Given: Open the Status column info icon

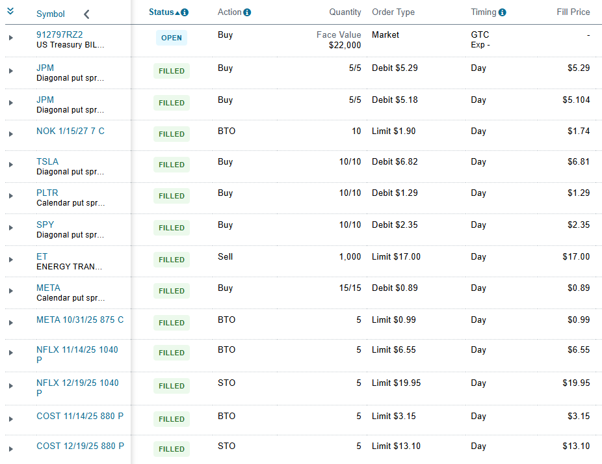Looking at the screenshot, I should tap(185, 12).
